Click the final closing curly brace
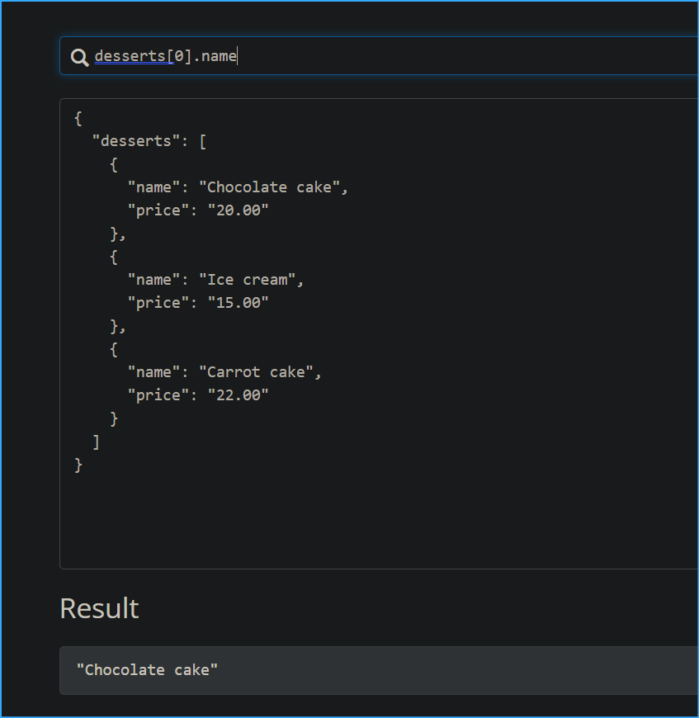This screenshot has height=718, width=699. [78, 465]
